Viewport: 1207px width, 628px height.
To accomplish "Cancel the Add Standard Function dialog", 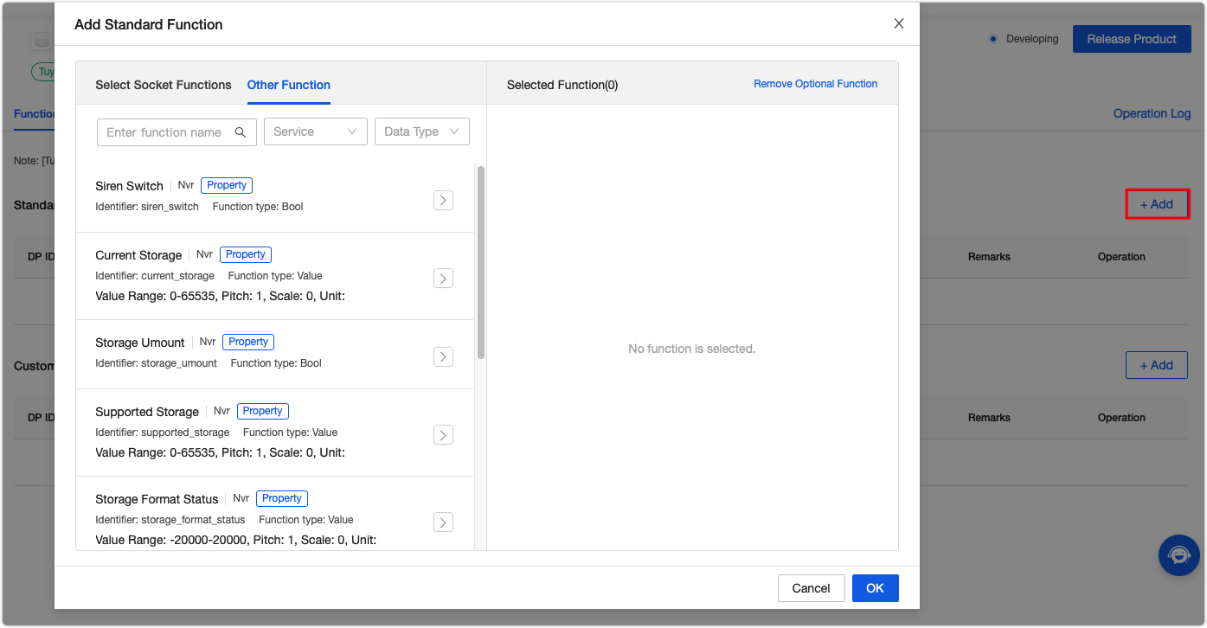I will click(811, 588).
